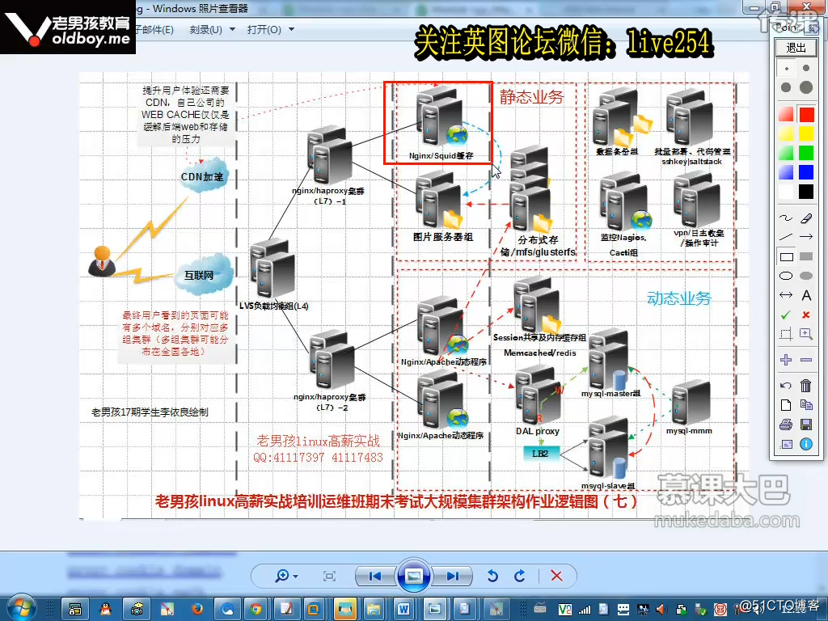
Task: Pick the transparent red color swatch
Action: click(x=786, y=114)
